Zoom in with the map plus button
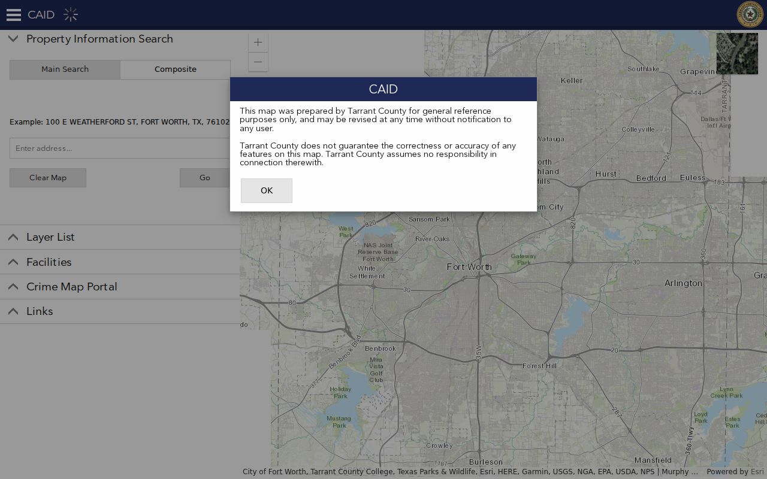 click(258, 43)
